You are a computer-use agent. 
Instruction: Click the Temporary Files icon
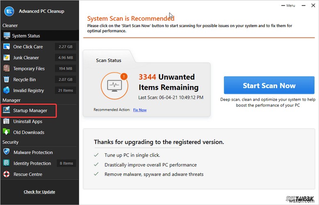coord(7,68)
